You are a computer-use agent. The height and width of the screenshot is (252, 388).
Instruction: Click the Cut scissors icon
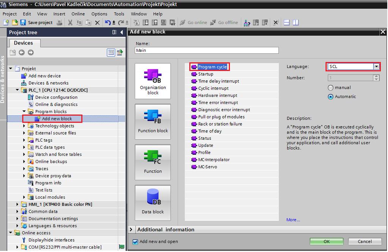pyautogui.click(x=70, y=22)
